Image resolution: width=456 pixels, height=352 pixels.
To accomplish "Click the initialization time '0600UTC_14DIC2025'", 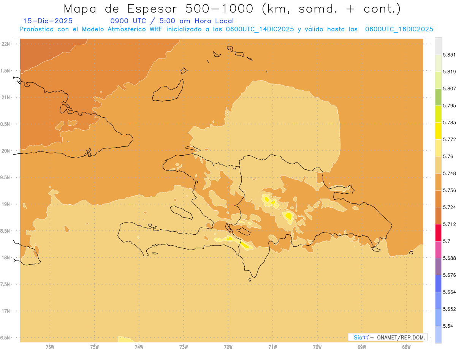I will coord(260,29).
